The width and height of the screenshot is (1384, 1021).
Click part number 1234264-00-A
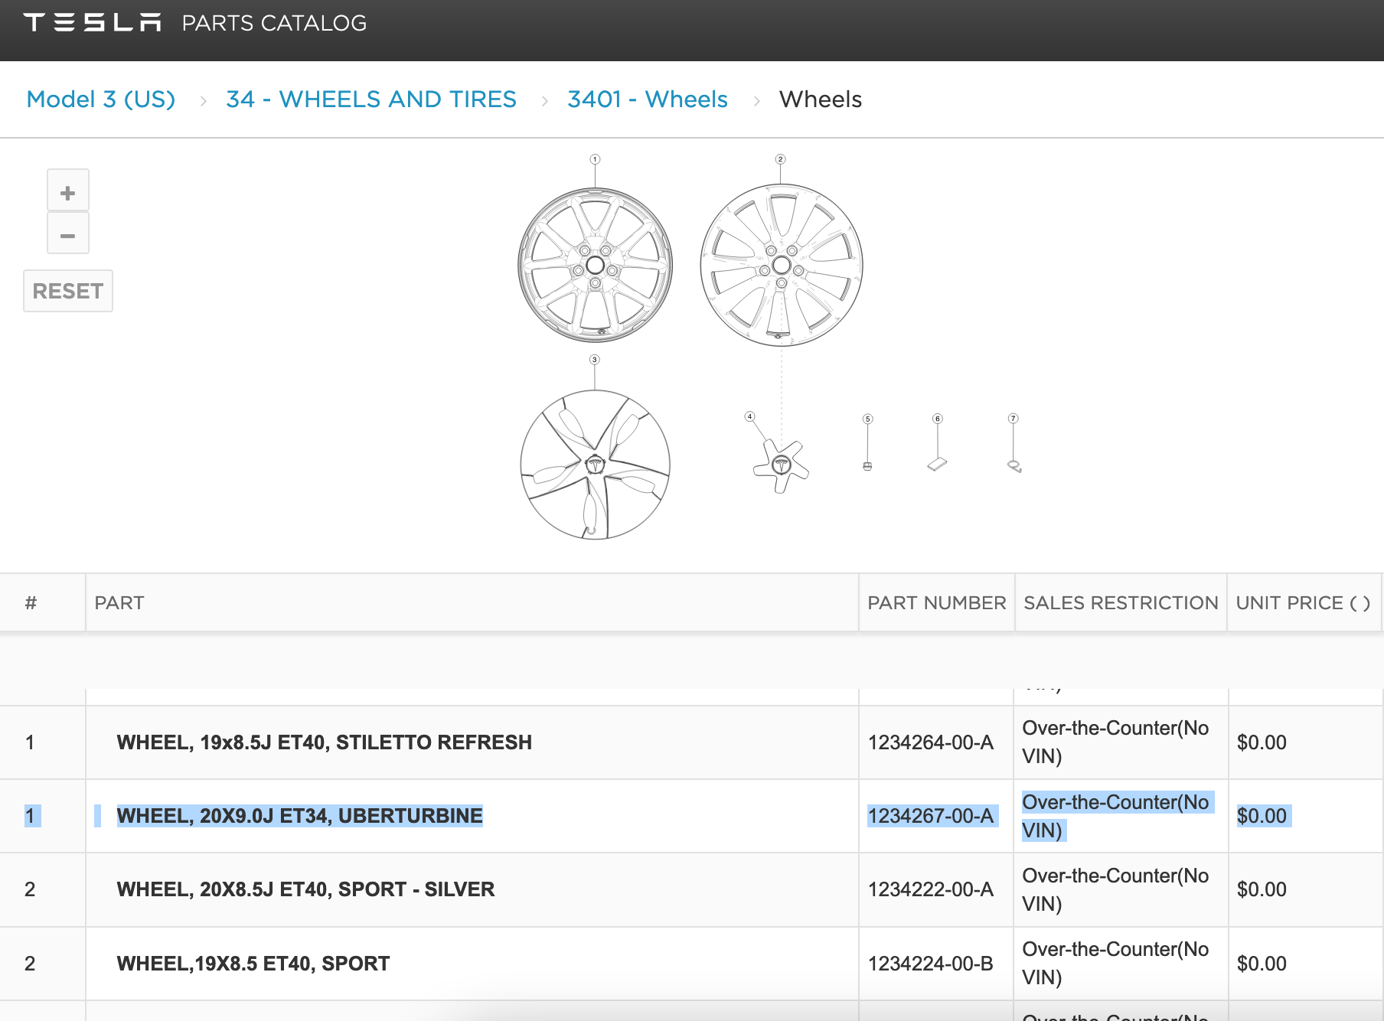point(930,742)
